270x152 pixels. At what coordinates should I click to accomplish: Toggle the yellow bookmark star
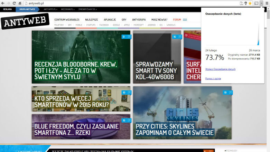coord(250,3)
